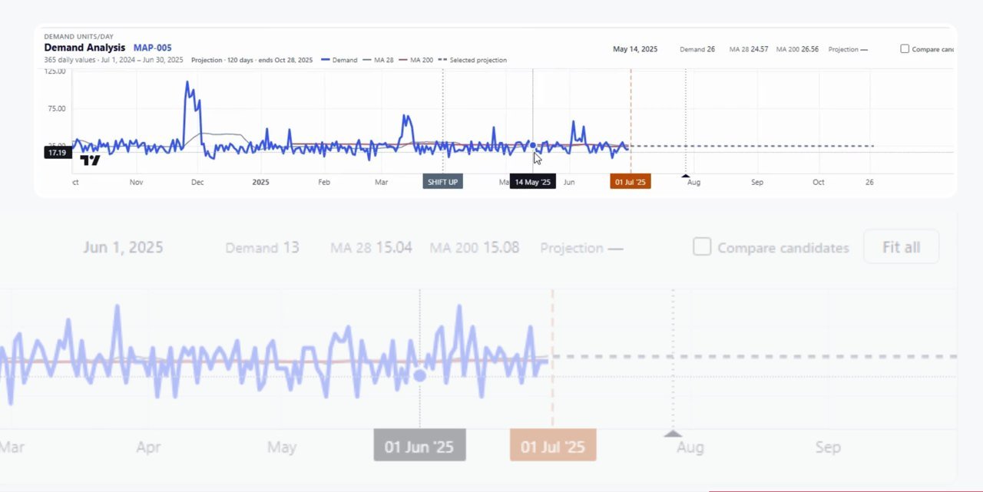Click the Demand Analysis title
The image size is (983, 492).
tap(84, 48)
